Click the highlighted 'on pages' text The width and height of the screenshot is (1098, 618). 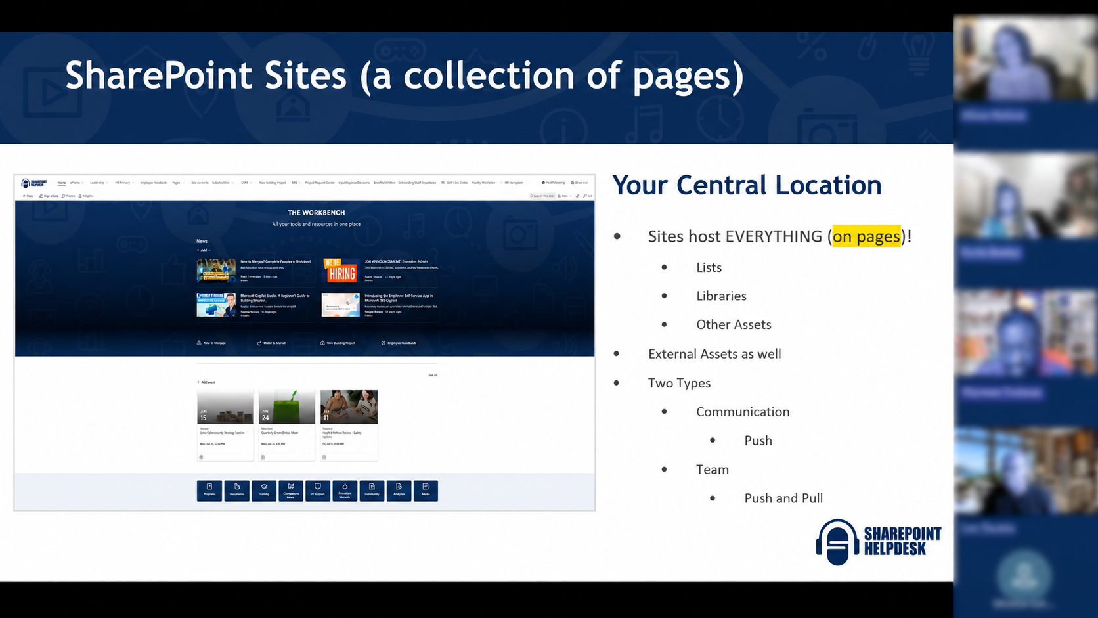pyautogui.click(x=866, y=236)
